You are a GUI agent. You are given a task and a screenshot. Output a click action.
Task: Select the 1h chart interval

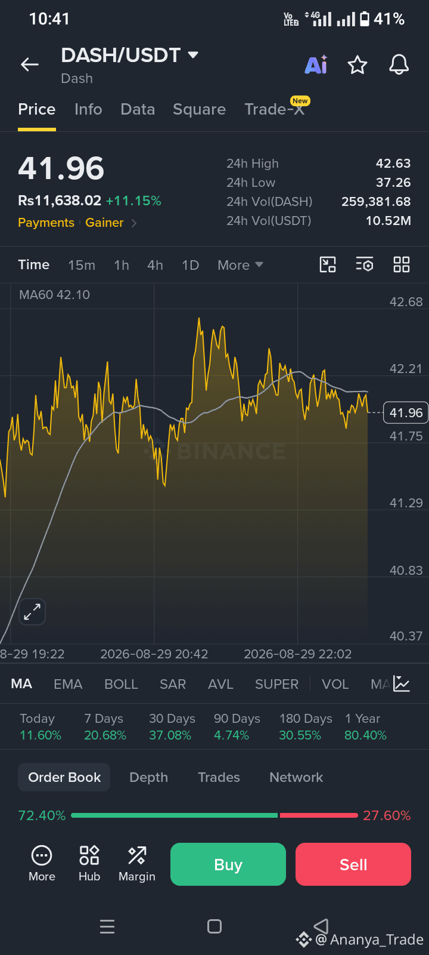coord(122,265)
